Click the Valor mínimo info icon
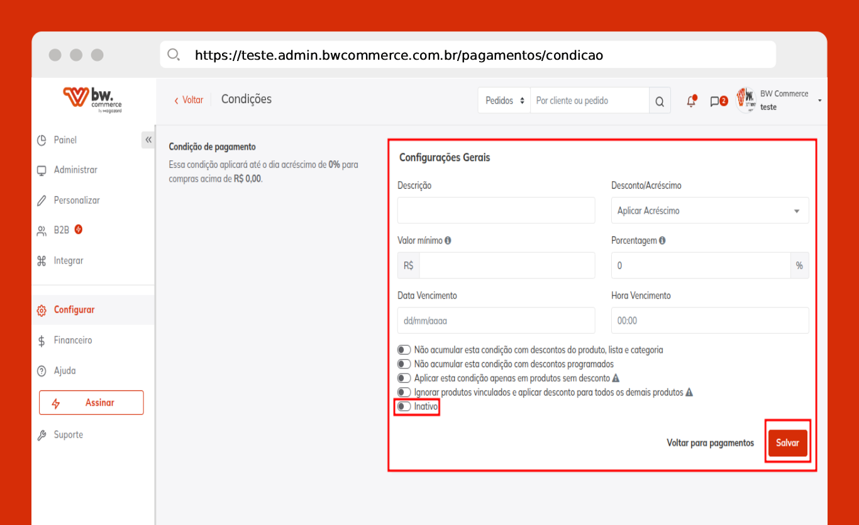This screenshot has height=525, width=859. pyautogui.click(x=448, y=240)
